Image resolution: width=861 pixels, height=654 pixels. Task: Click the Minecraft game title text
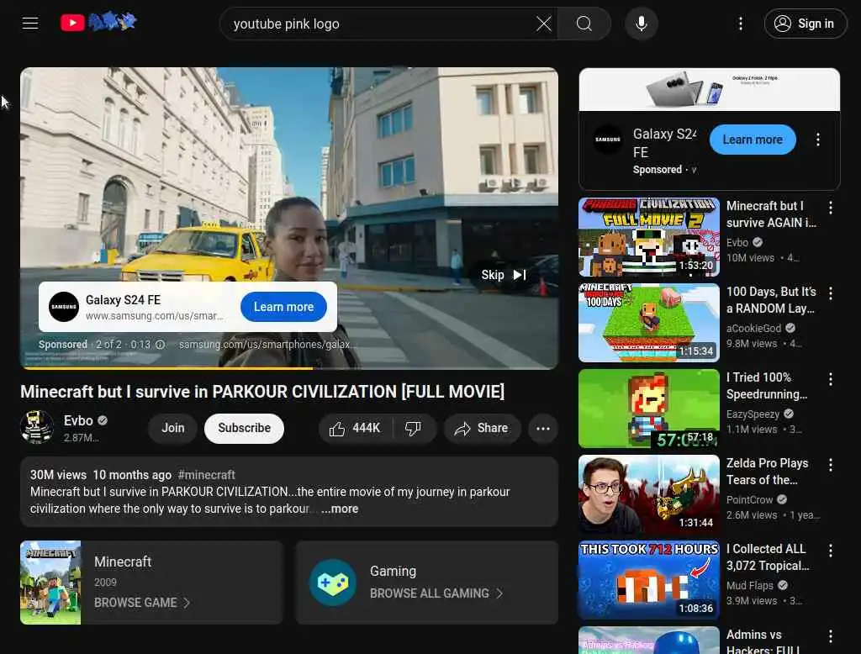[123, 562]
